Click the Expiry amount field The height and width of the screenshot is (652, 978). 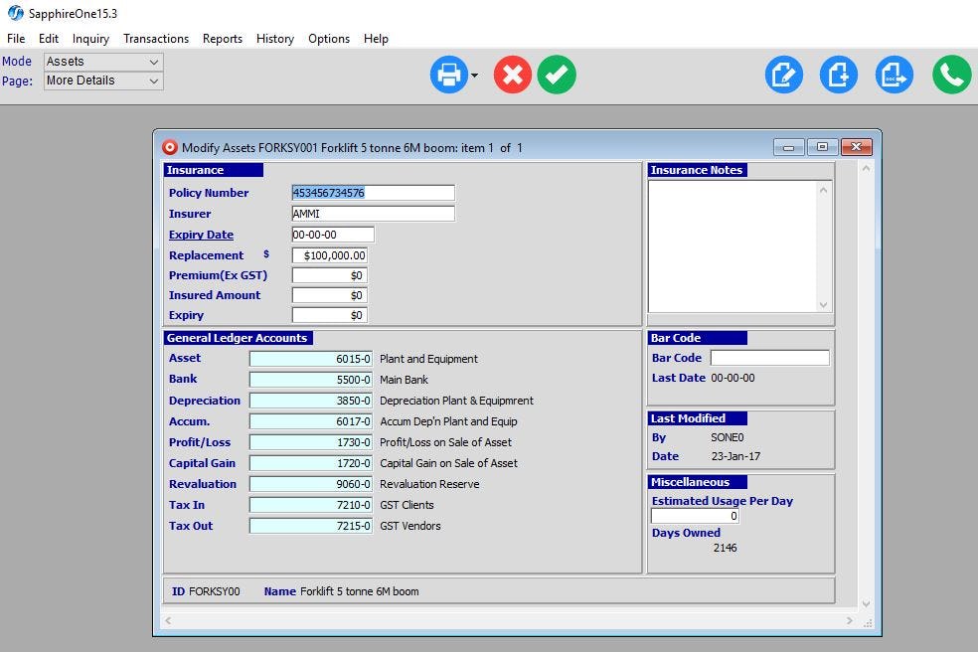tap(329, 315)
